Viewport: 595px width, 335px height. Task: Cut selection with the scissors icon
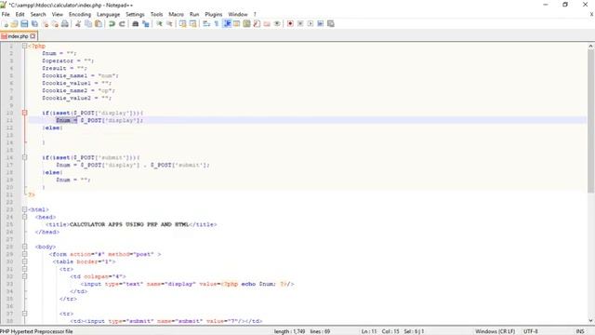pyautogui.click(x=78, y=24)
